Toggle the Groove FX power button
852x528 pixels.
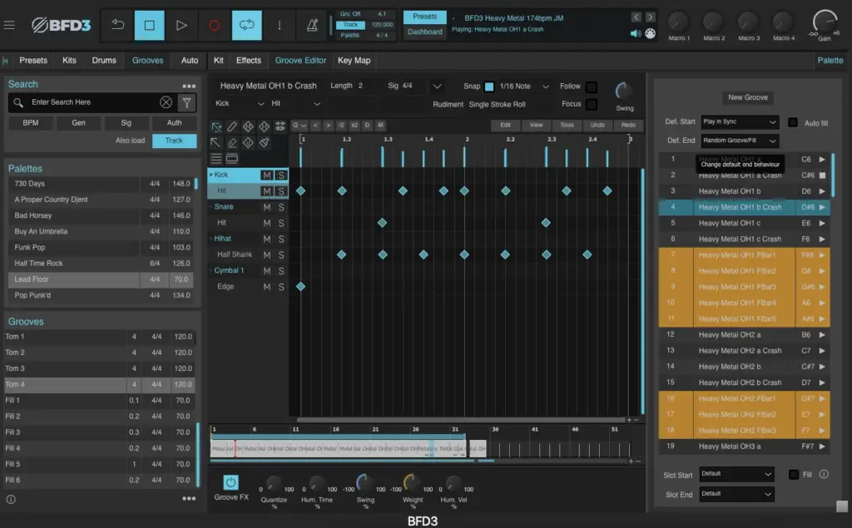coord(230,482)
